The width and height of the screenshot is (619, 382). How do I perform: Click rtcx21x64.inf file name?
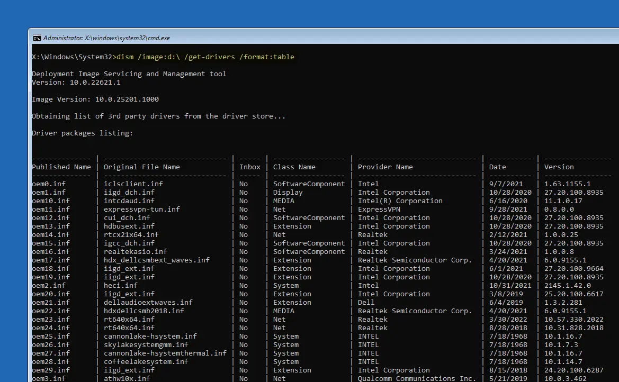pyautogui.click(x=131, y=235)
